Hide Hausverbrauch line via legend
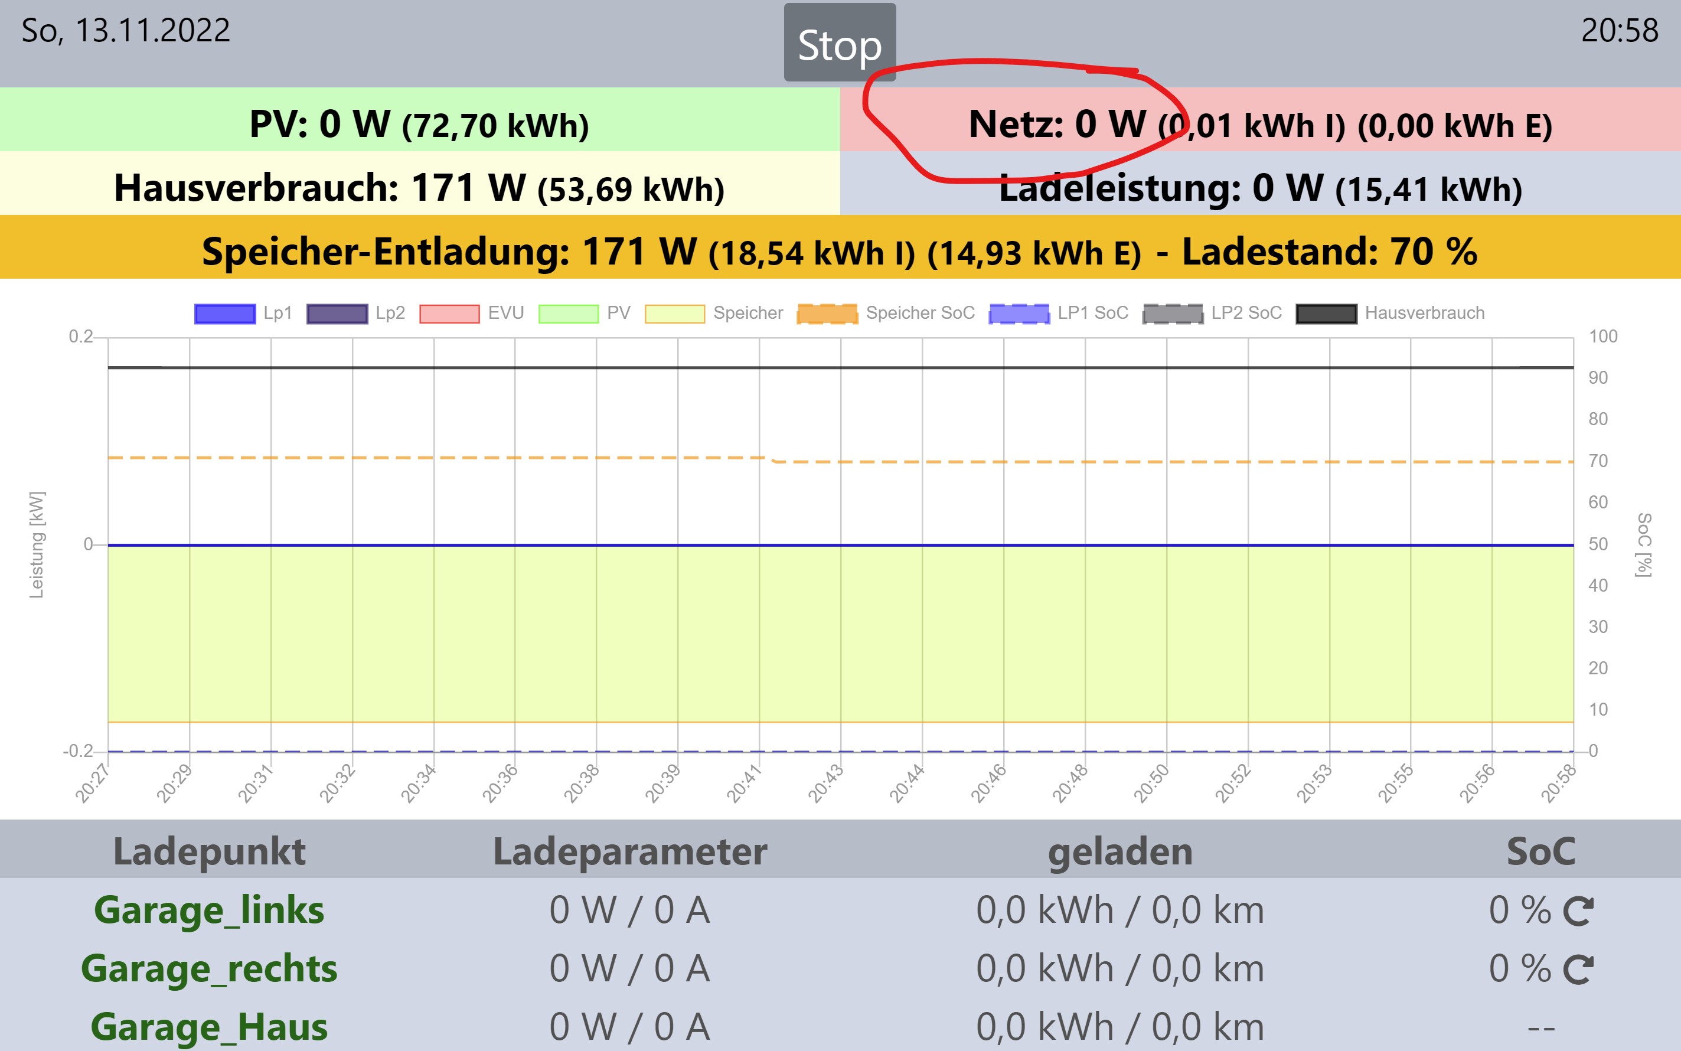The width and height of the screenshot is (1681, 1051). click(1326, 314)
